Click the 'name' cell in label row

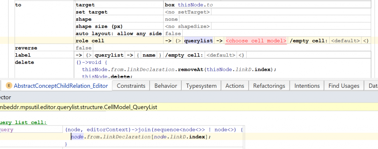click(x=149, y=55)
